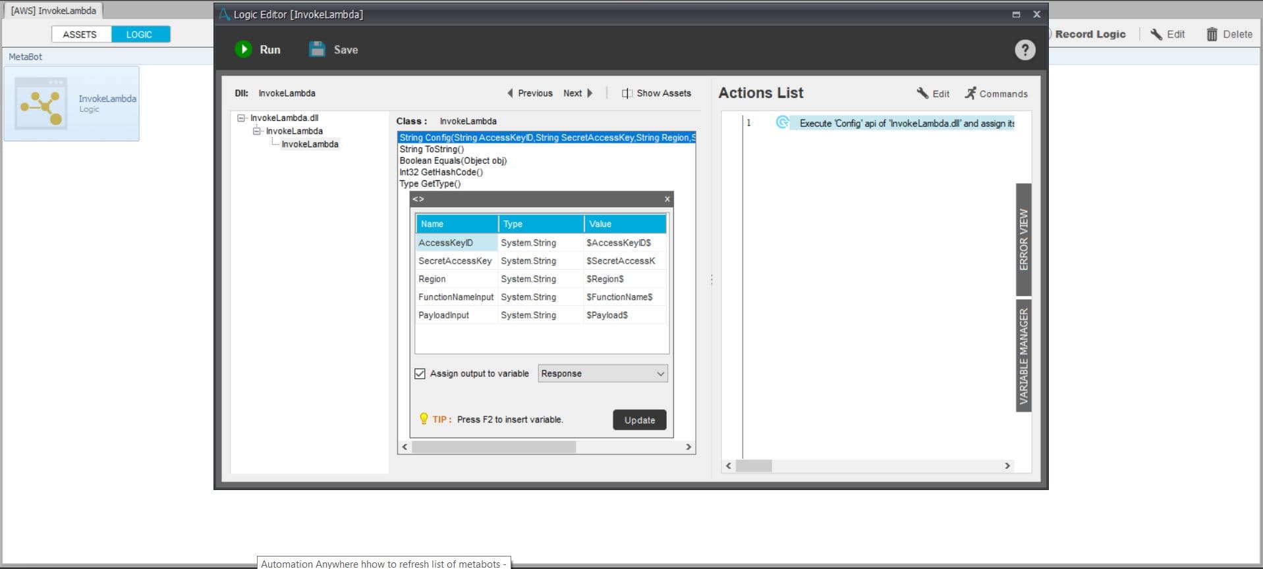The width and height of the screenshot is (1263, 569).
Task: Click the Next arrow icon
Action: click(x=590, y=93)
